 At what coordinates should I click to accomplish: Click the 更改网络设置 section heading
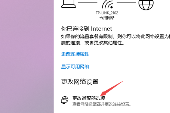coord(80,82)
